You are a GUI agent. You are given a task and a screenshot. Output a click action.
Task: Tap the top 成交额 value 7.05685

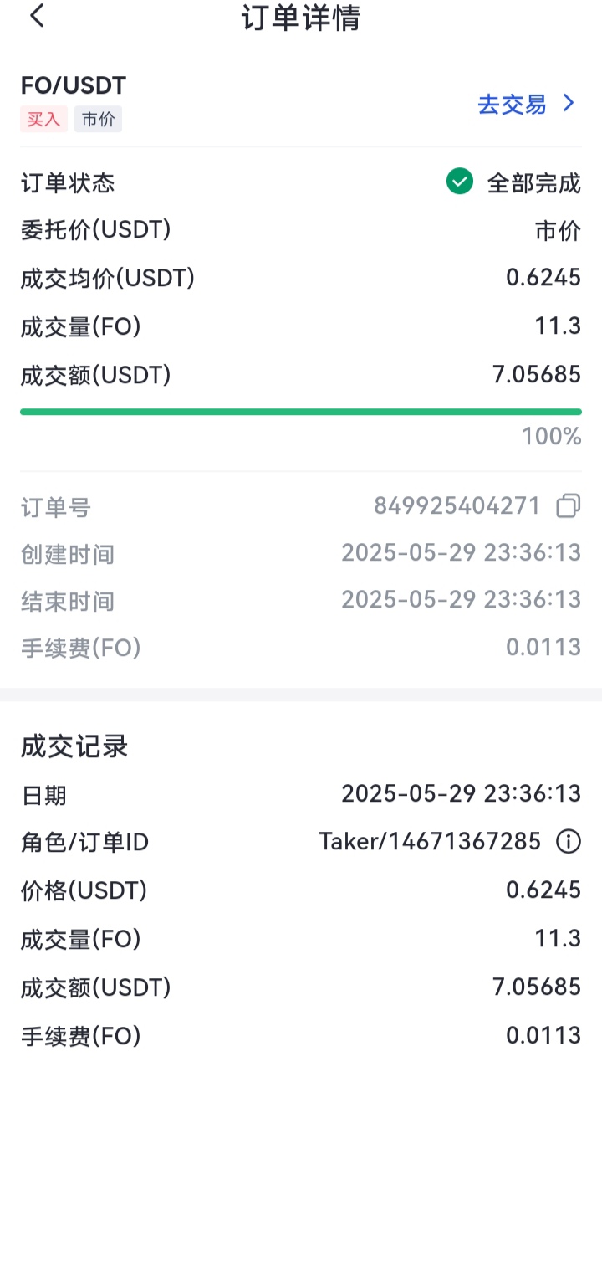[x=537, y=374]
